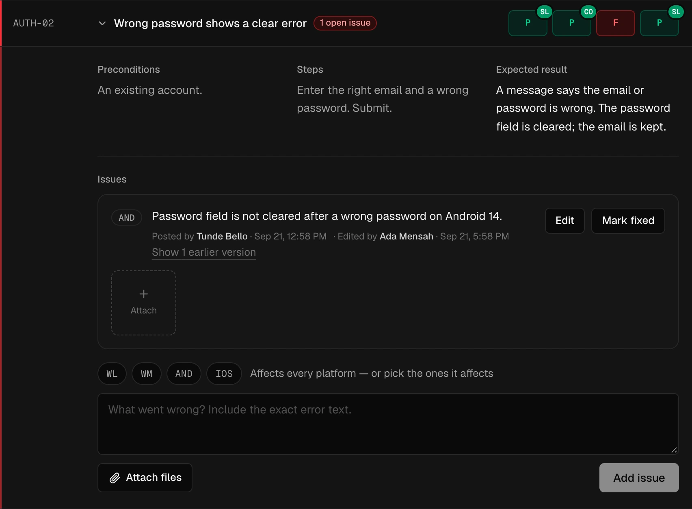Viewport: 692px width, 509px height.
Task: Focus the "What went wrong?" text box
Action: [388, 424]
